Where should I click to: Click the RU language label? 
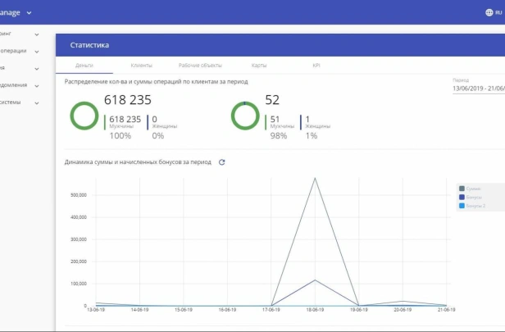tap(498, 12)
